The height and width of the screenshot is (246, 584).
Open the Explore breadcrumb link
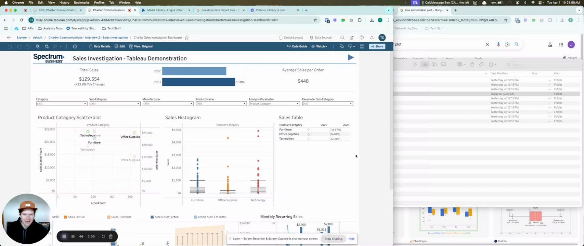[22, 38]
